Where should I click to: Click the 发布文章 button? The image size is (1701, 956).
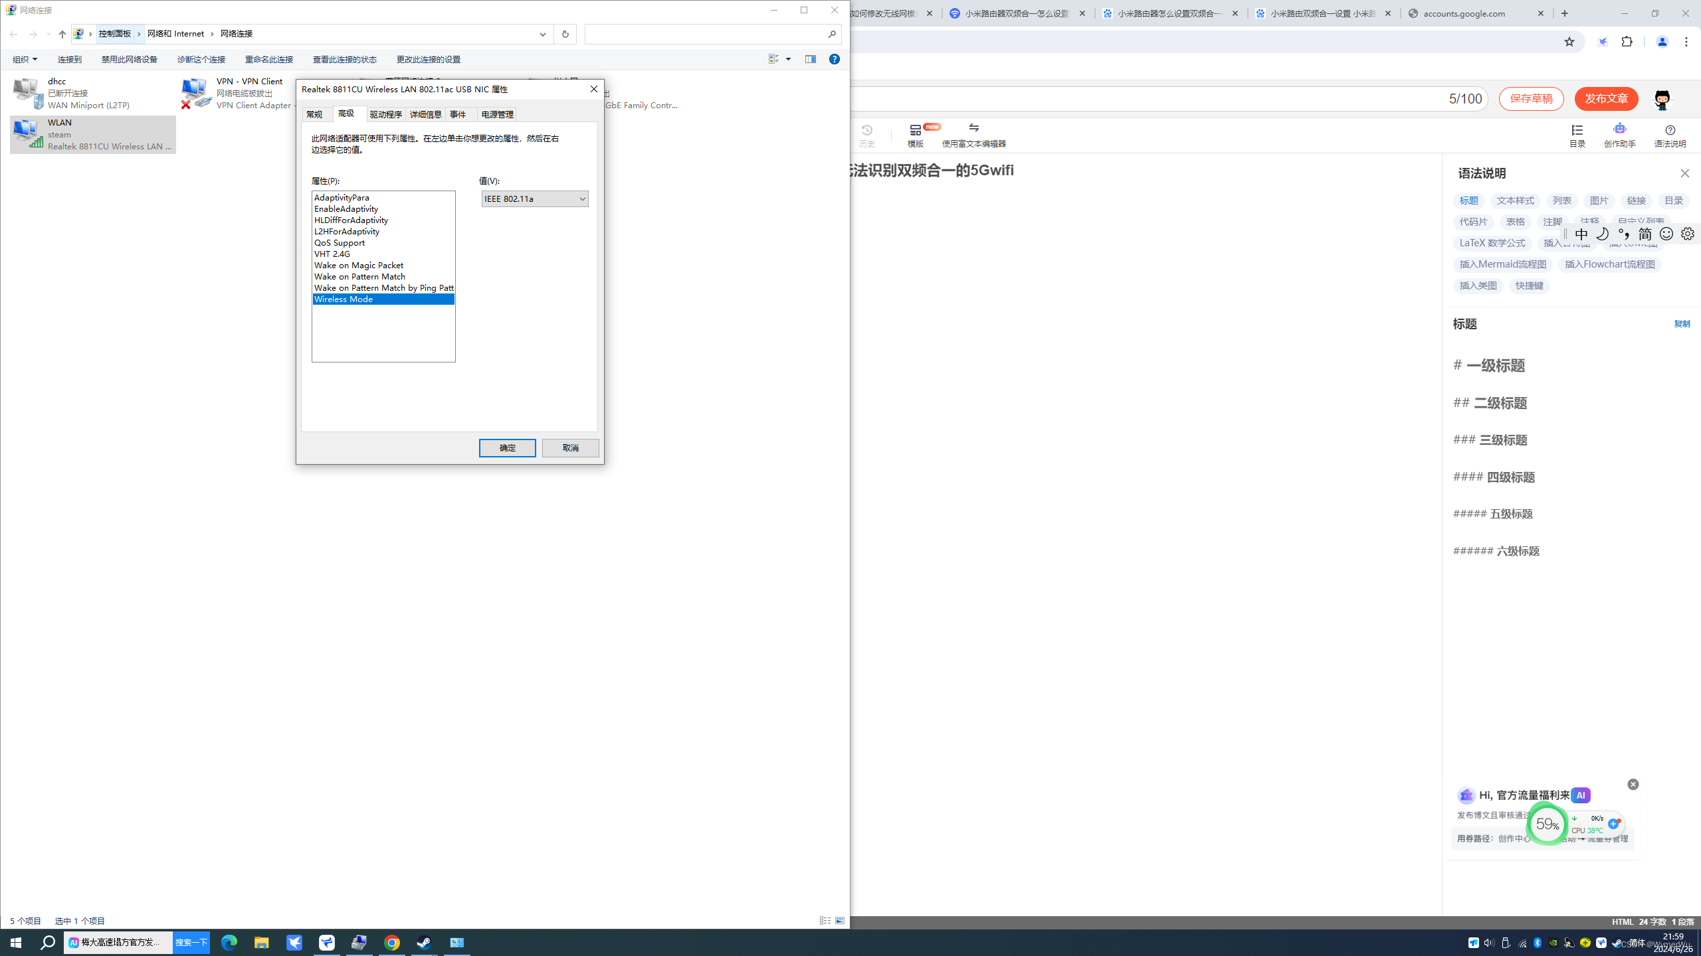(x=1606, y=99)
